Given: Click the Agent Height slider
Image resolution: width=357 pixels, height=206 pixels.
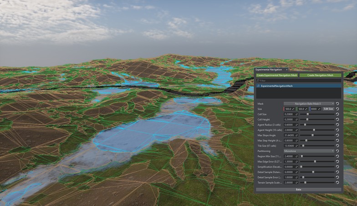Looking at the screenshot, I should pyautogui.click(x=317, y=130).
